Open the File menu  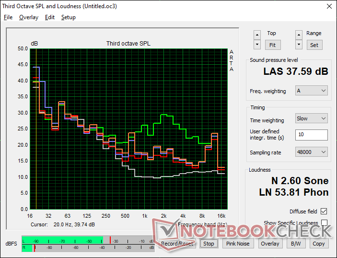click(8, 17)
